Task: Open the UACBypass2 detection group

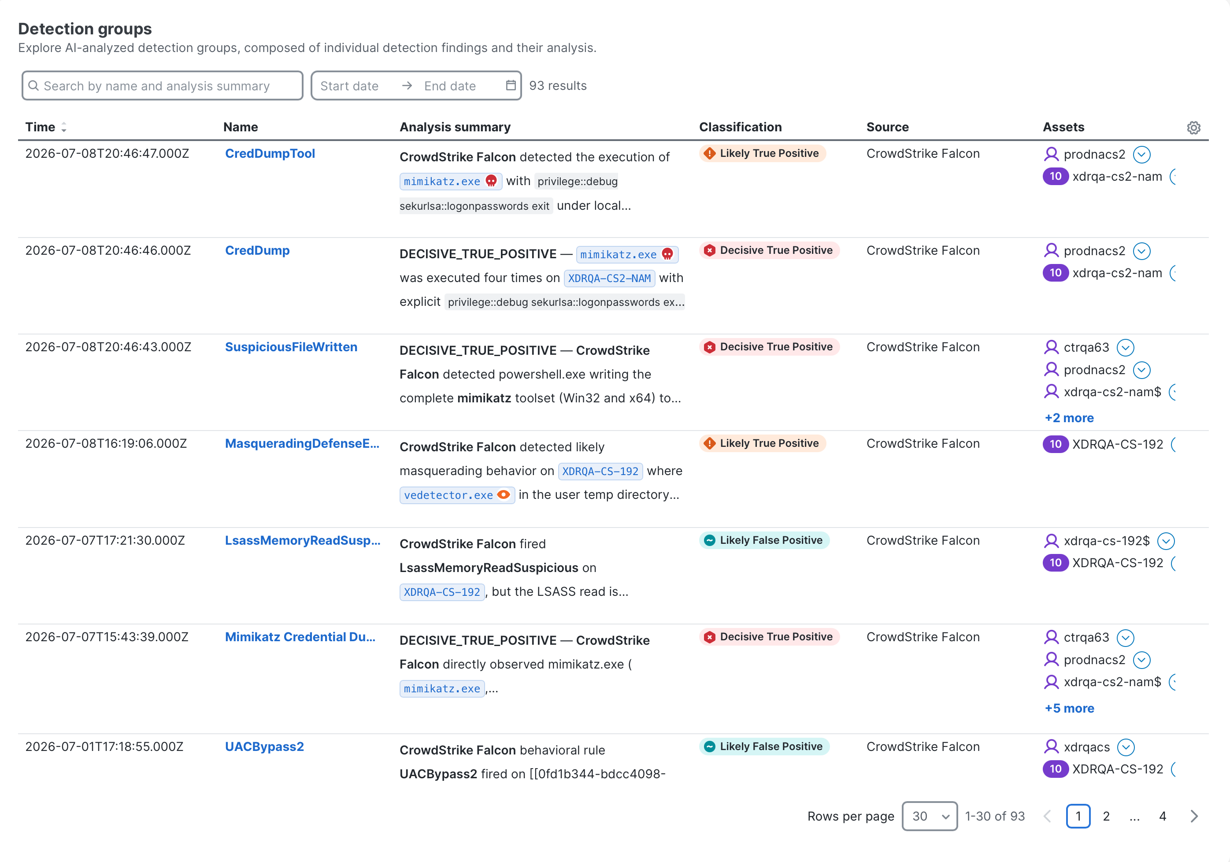Action: pos(265,746)
